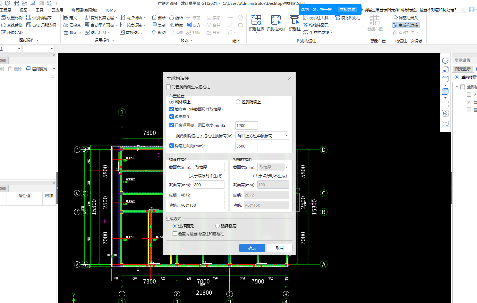This screenshot has width=477, height=303.
Task: Select the 镜像 tool
Action: [176, 25]
